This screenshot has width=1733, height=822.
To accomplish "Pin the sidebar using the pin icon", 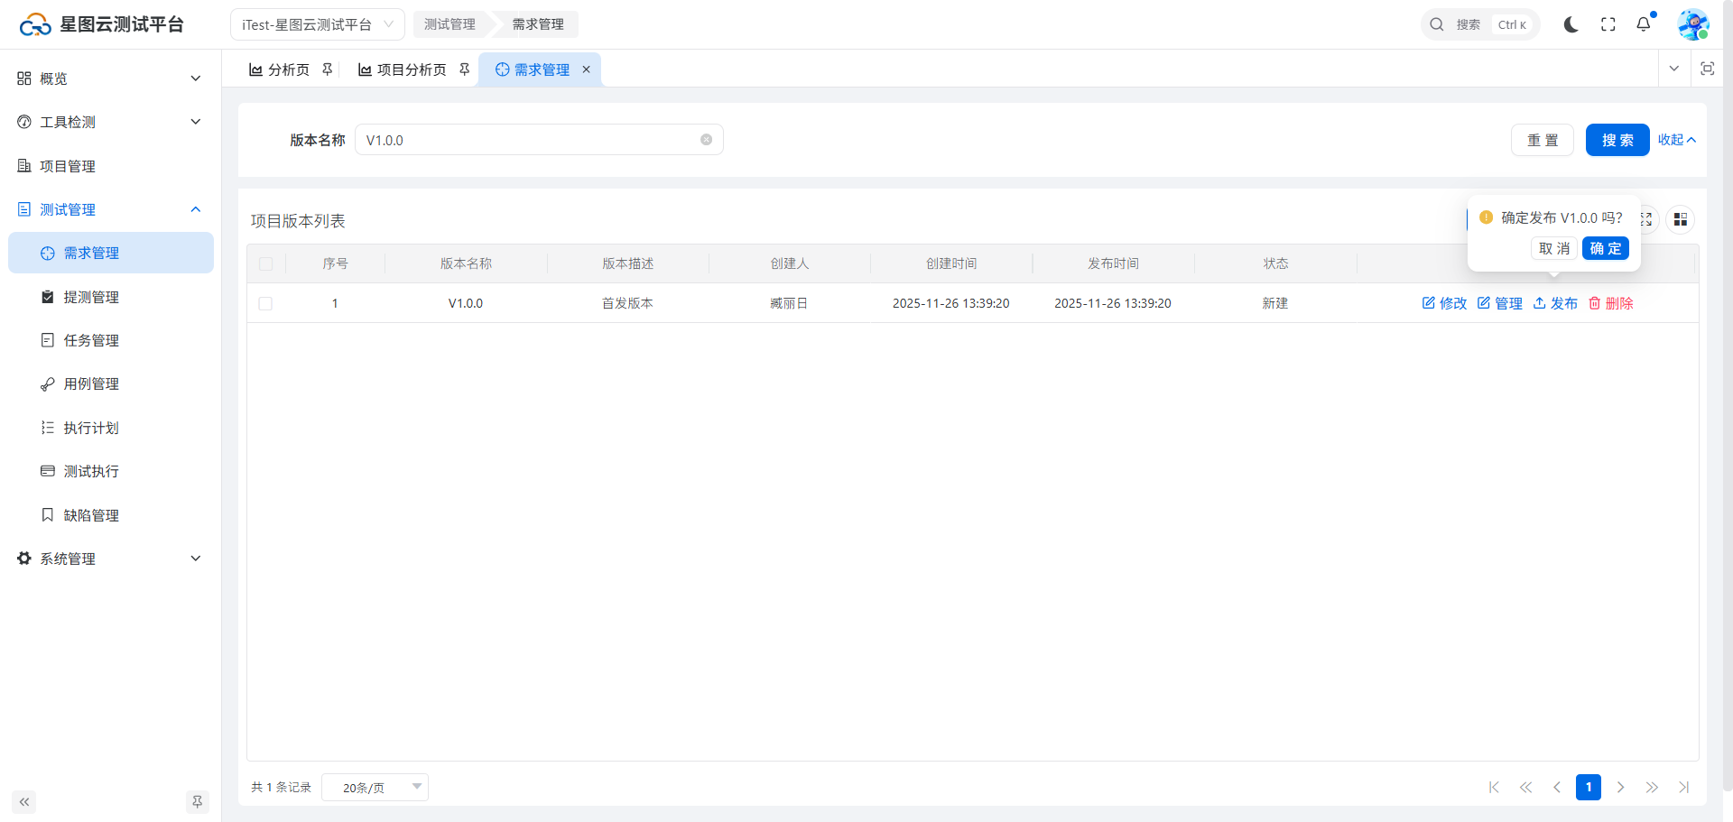I will coord(197,801).
